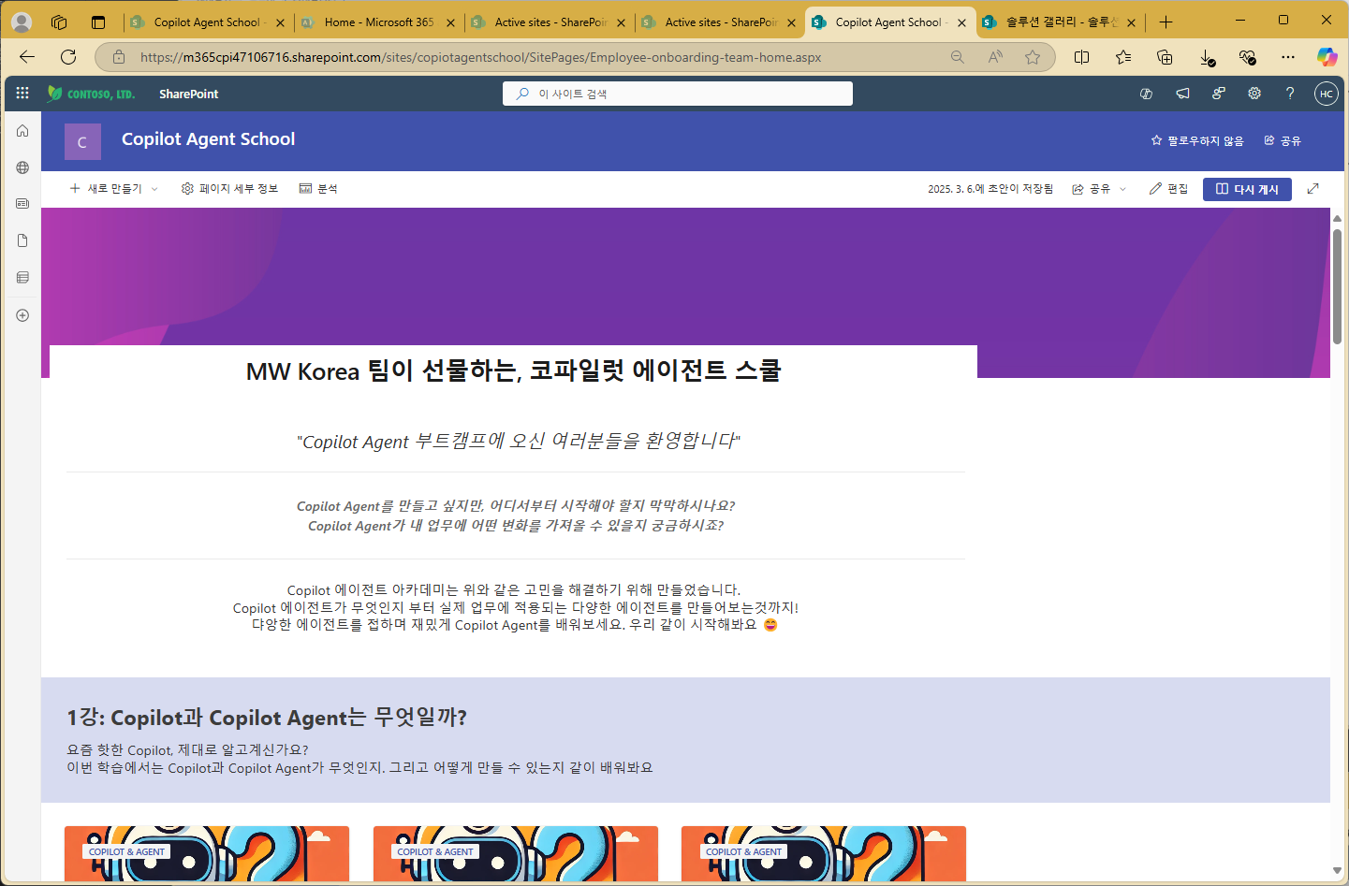Open 페이지 세부 정보 page details
The image size is (1349, 886).
[x=229, y=189]
